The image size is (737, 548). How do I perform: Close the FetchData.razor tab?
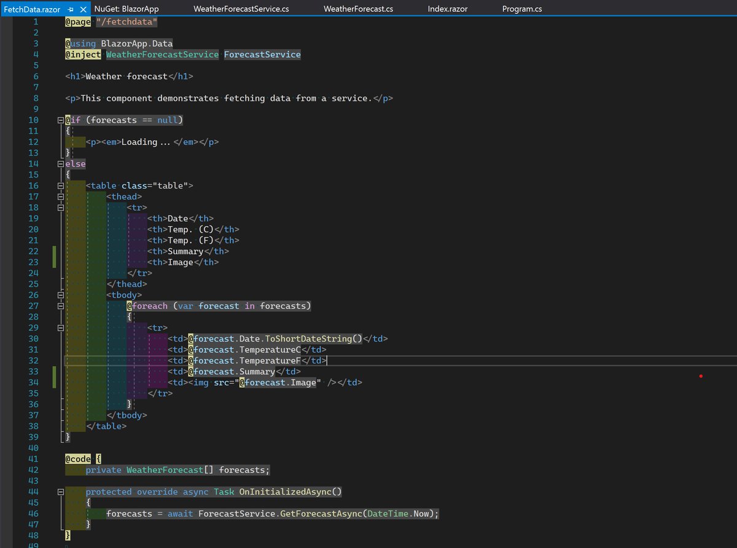(x=84, y=10)
